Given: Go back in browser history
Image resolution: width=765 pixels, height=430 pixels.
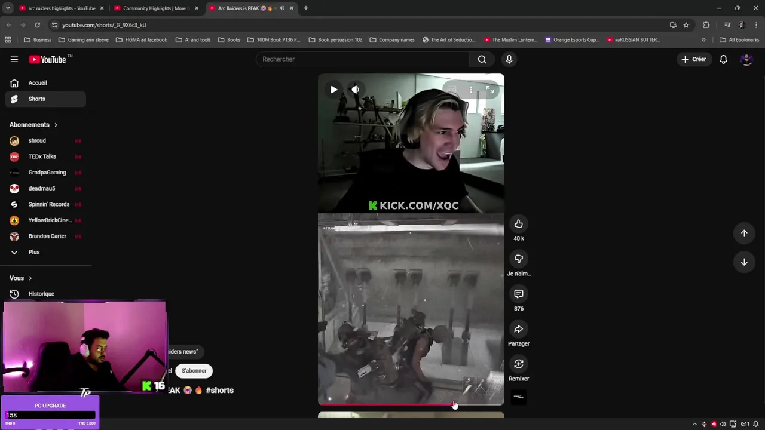Looking at the screenshot, I should point(9,25).
